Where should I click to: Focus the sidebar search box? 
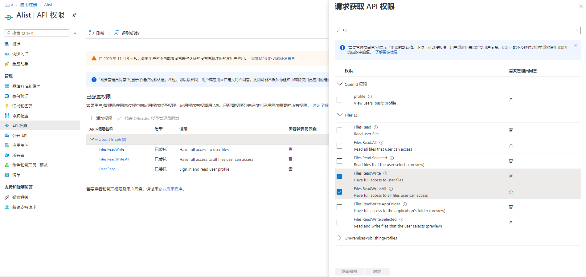coord(37,33)
